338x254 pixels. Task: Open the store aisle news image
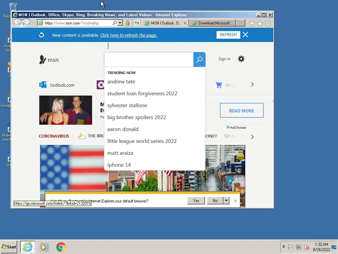point(225,168)
